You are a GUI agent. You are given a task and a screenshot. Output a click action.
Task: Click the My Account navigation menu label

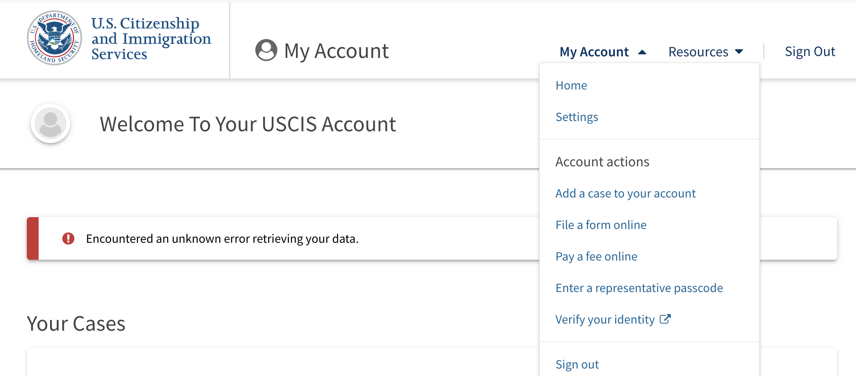coord(594,52)
